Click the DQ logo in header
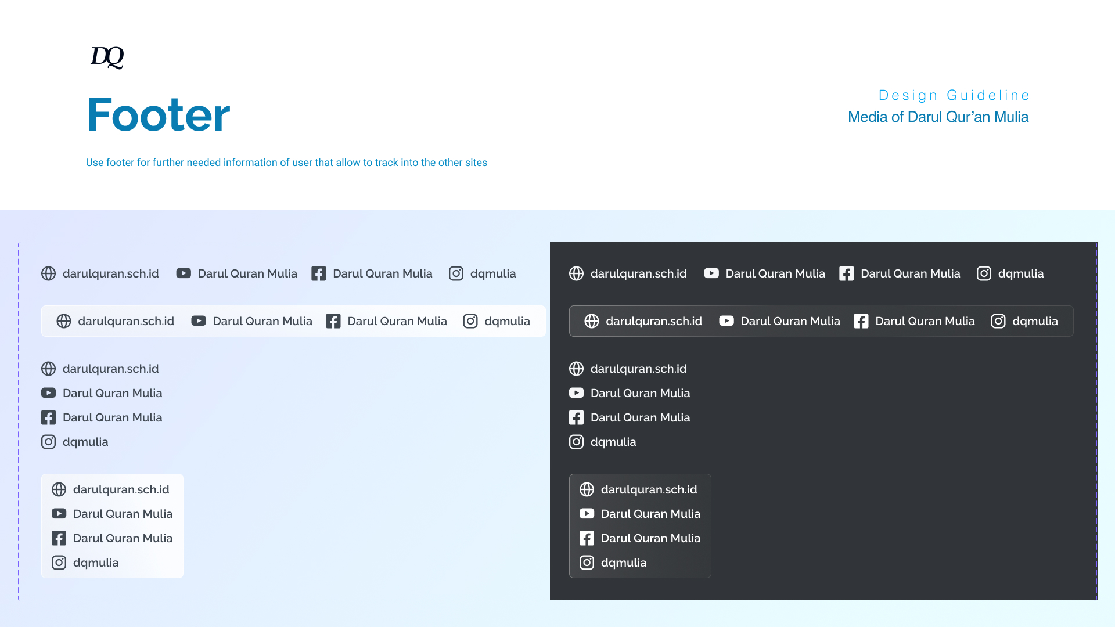 point(107,57)
